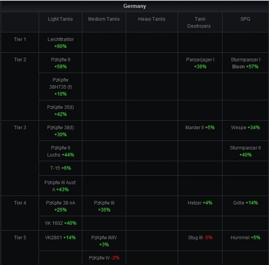Click the Heavy Tanks column header
269x265 pixels.
152,19
